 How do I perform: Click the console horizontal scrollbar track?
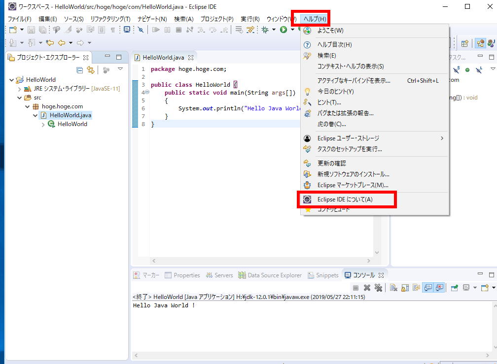click(x=312, y=356)
